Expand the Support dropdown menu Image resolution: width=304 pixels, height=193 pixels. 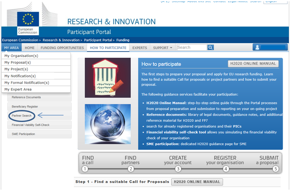point(163,48)
